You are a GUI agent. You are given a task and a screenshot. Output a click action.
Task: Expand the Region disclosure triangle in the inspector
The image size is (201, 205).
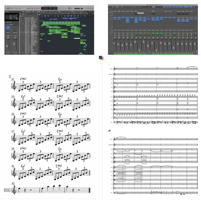pyautogui.click(x=6, y=22)
